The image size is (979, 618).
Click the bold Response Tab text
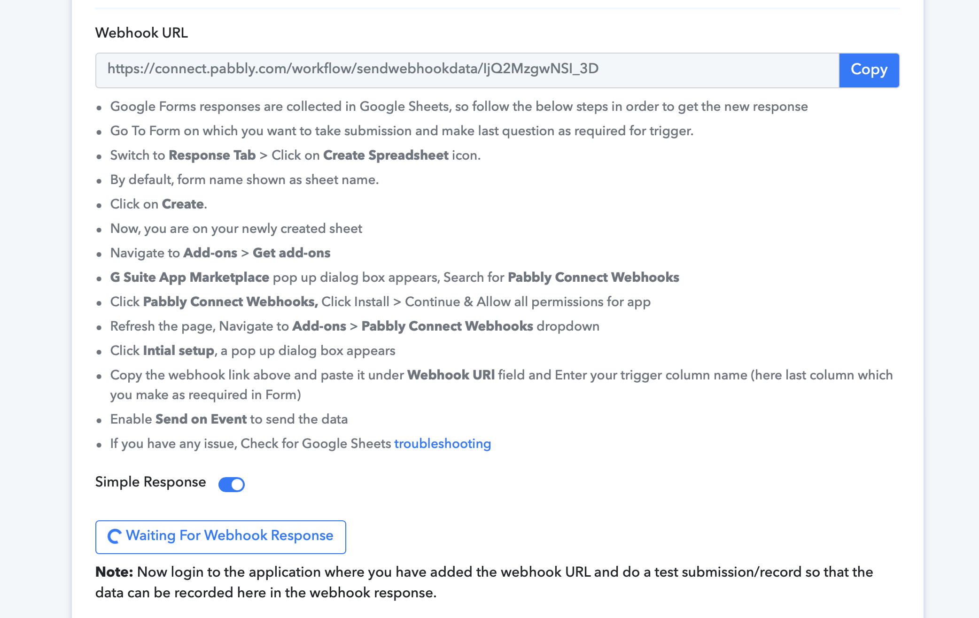(x=212, y=155)
